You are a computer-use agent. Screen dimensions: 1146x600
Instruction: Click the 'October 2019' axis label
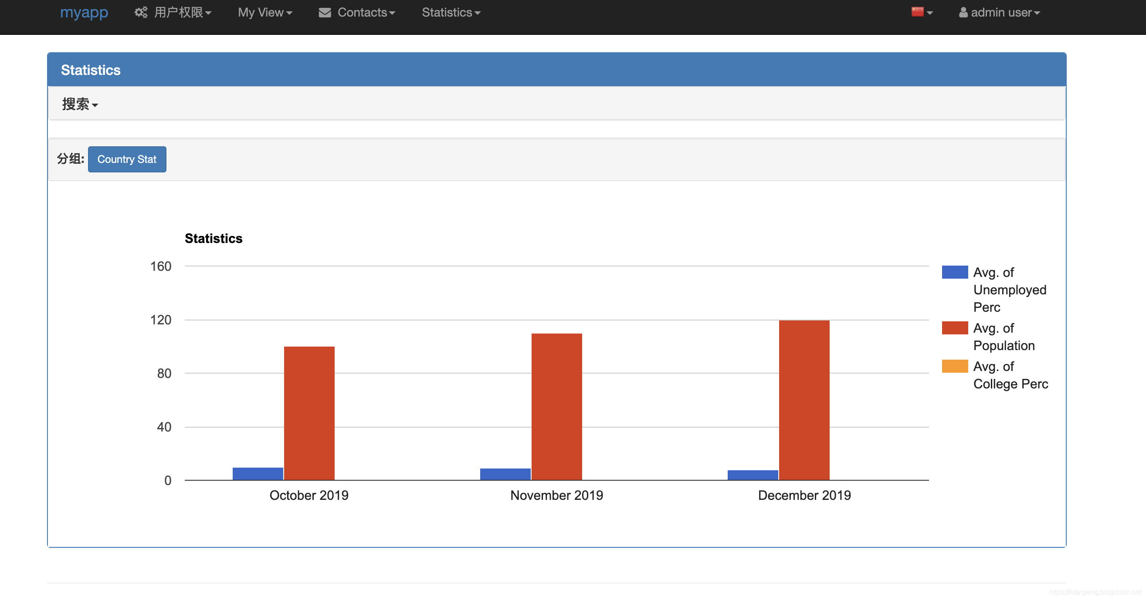tap(309, 495)
